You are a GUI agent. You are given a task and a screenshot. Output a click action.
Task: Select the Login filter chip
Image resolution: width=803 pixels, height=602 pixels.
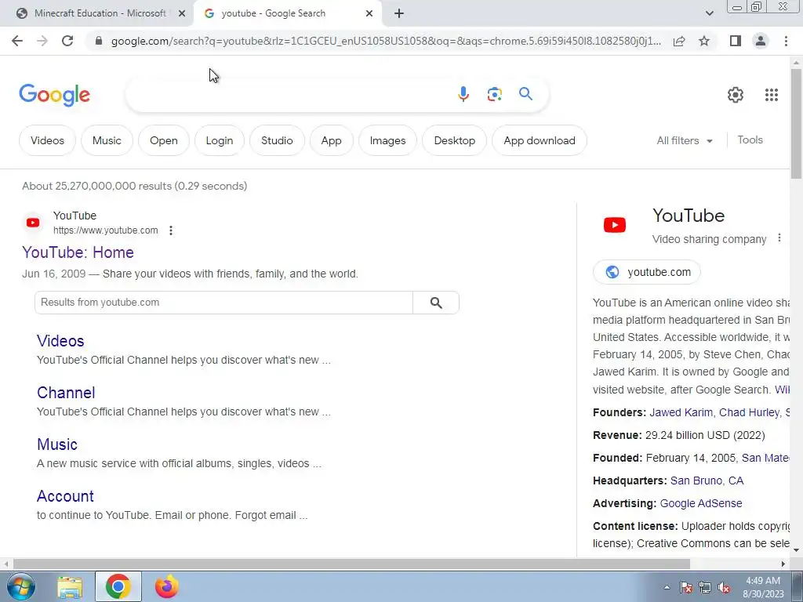click(x=220, y=140)
